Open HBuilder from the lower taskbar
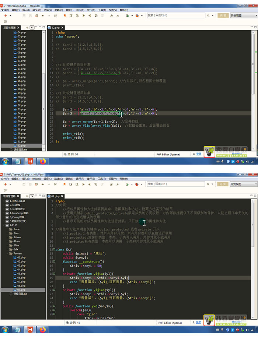 tap(30, 330)
